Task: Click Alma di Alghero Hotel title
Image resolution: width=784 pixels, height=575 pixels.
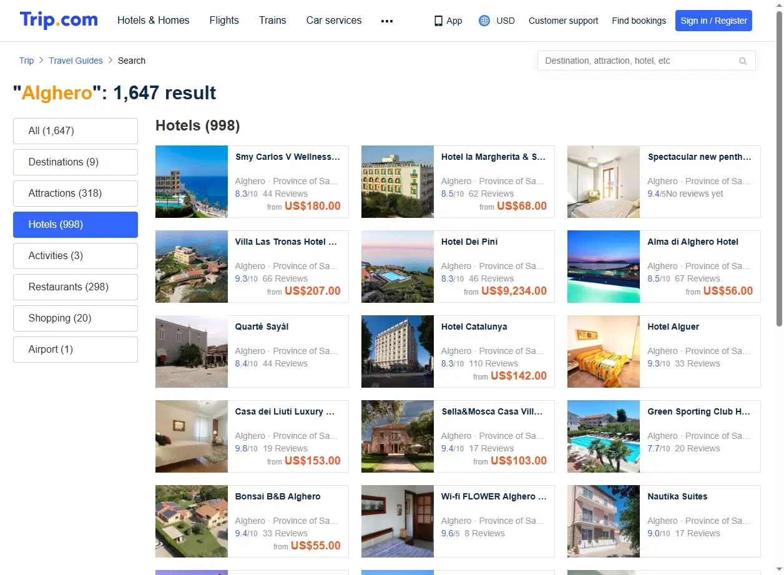Action: (x=693, y=242)
